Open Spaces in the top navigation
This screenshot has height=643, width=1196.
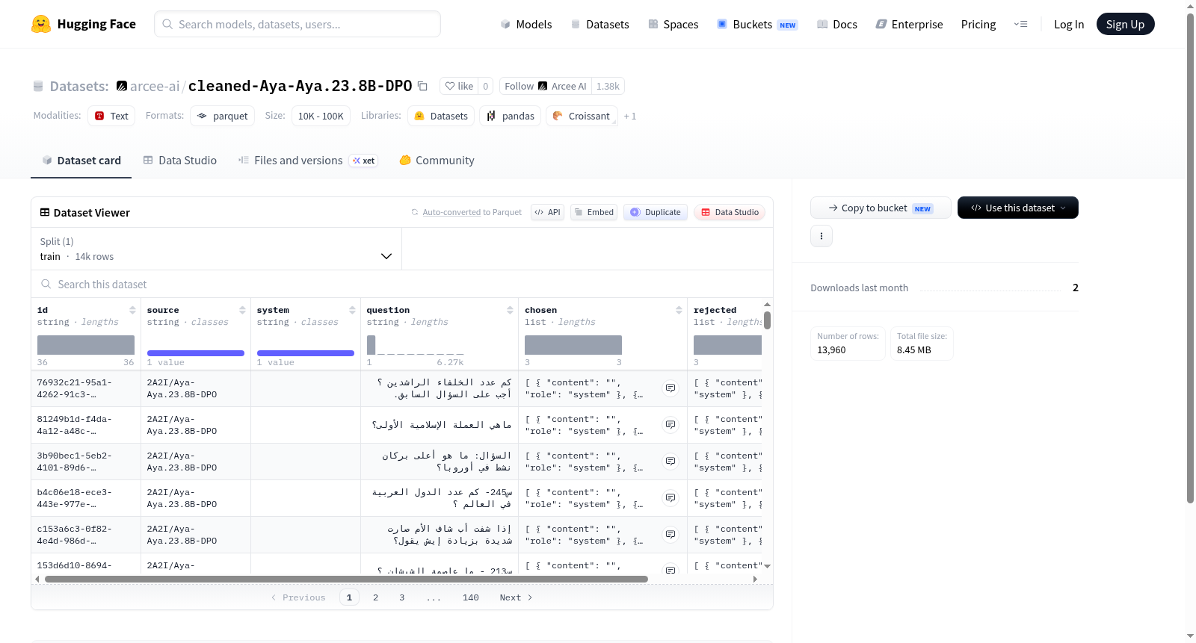673,24
